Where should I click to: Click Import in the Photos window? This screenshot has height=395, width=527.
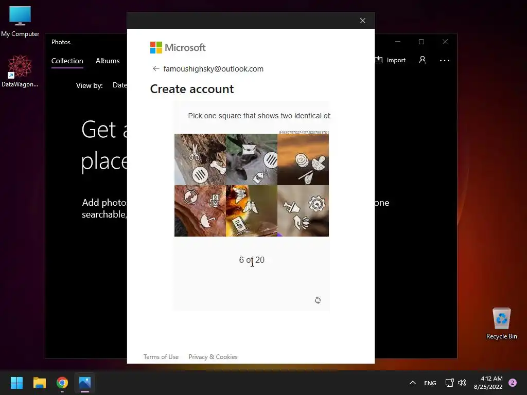pyautogui.click(x=391, y=60)
